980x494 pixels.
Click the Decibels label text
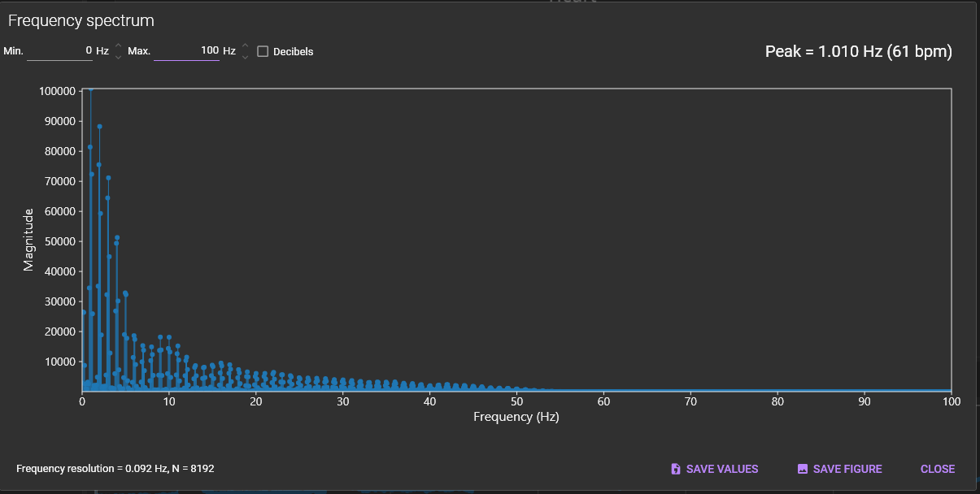[x=293, y=52]
